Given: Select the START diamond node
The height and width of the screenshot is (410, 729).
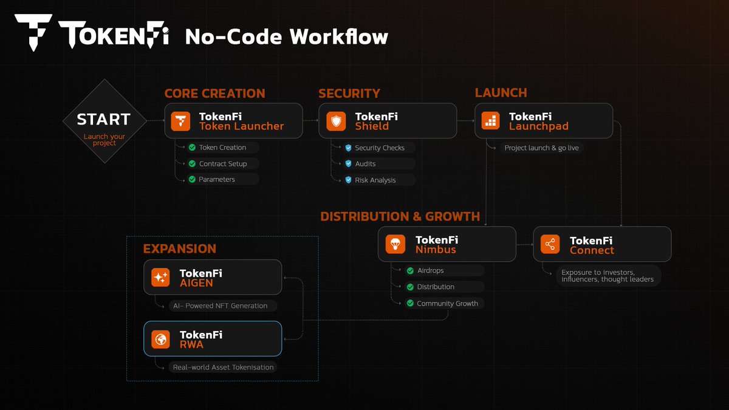Looking at the screenshot, I should click(104, 121).
